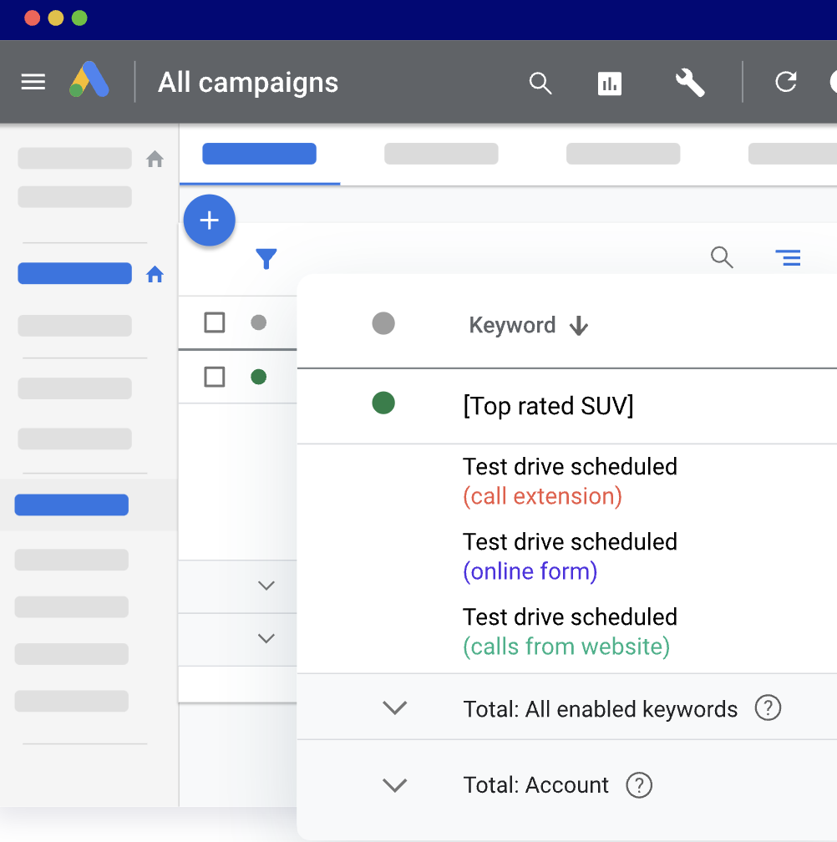This screenshot has height=842, width=837.
Task: Open the [Top rated SUV] keyword
Action: coord(549,405)
